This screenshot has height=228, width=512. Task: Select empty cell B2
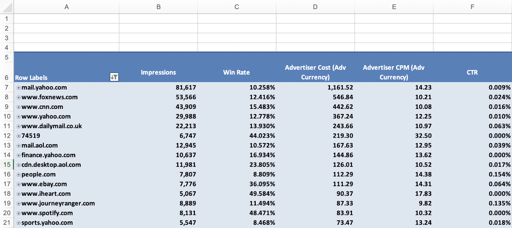[158, 28]
